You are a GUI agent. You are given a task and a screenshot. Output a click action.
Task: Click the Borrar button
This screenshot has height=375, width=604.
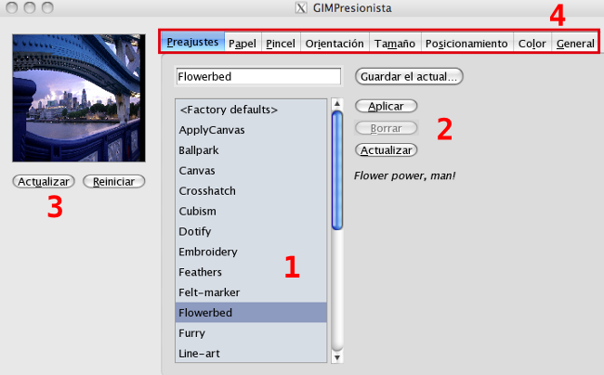pyautogui.click(x=386, y=128)
